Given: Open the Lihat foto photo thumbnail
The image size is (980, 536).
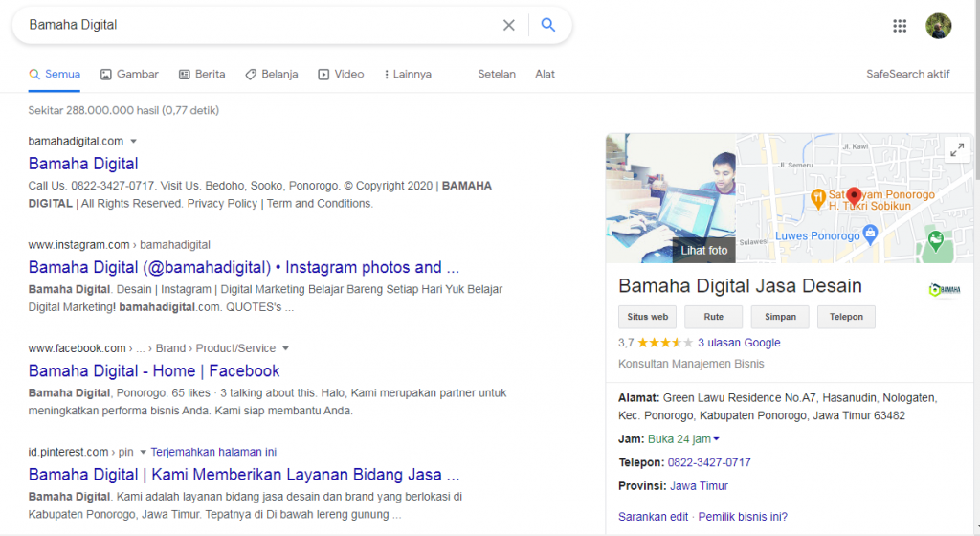Looking at the screenshot, I should tap(671, 198).
